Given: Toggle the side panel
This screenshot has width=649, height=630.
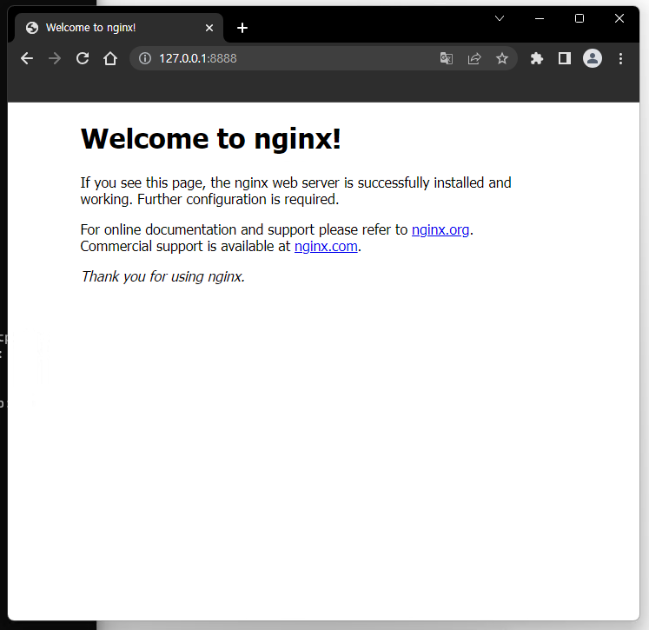Looking at the screenshot, I should [565, 58].
